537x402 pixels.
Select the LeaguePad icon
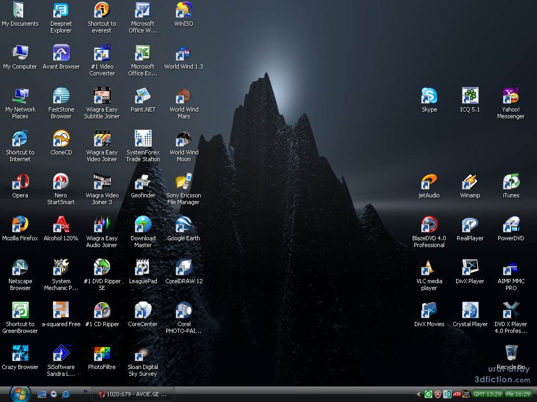tap(143, 267)
